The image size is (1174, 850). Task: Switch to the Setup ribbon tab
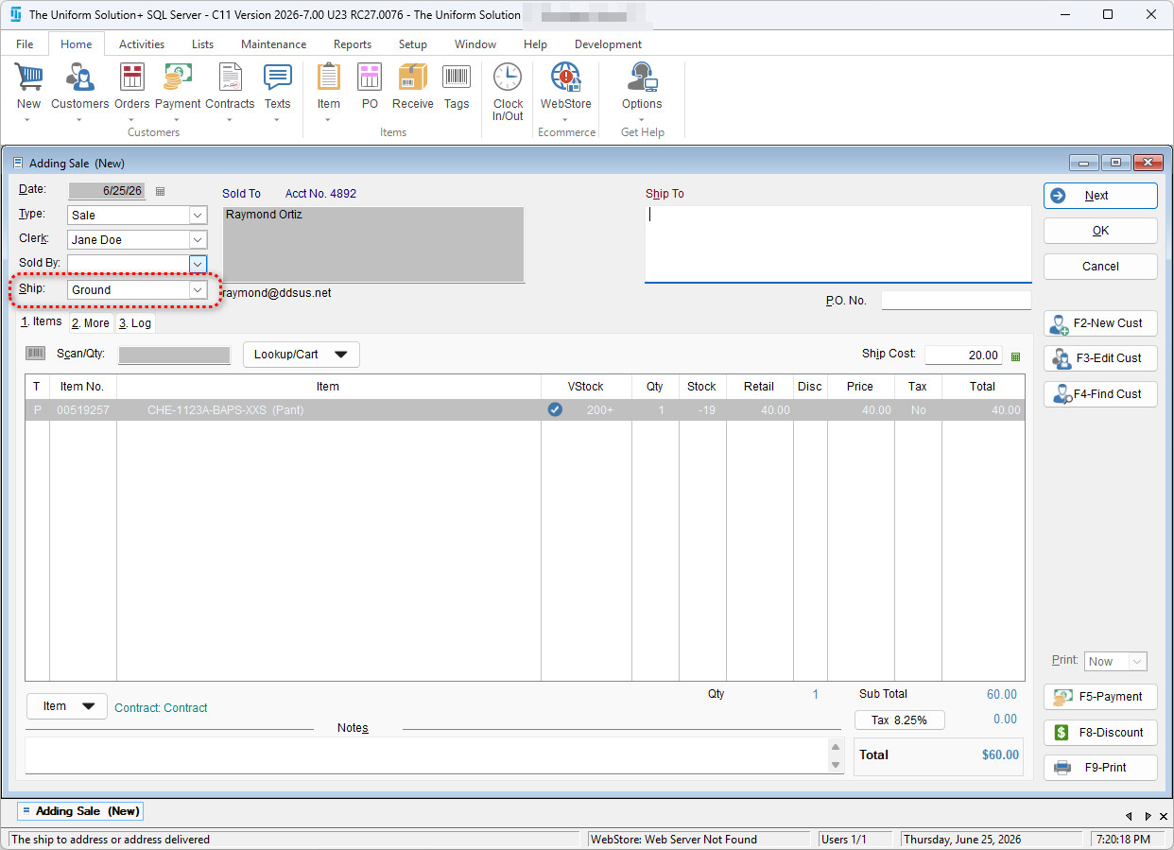point(412,44)
